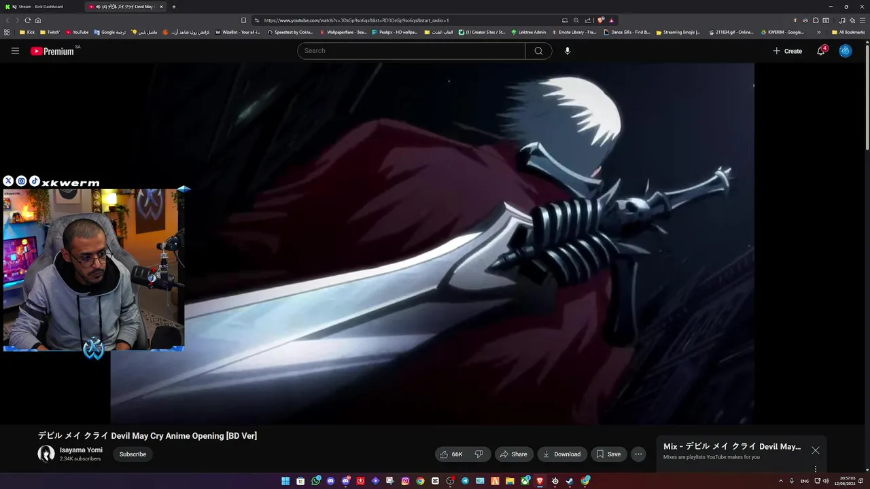Focus the YouTube search input field
Screen dimensions: 870x489
click(411, 51)
